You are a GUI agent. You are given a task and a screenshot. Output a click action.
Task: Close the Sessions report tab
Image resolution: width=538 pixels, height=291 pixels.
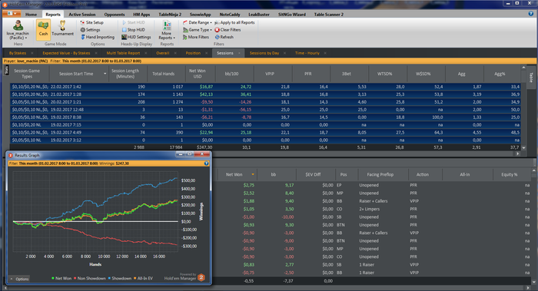[x=239, y=53]
